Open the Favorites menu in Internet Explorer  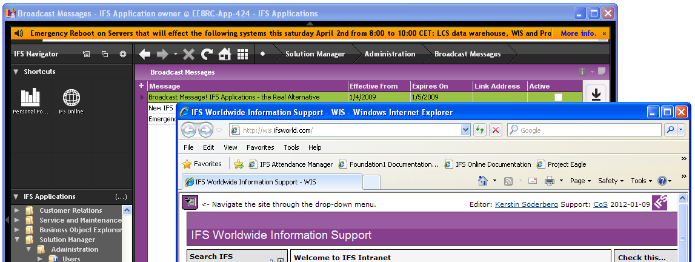click(x=260, y=147)
